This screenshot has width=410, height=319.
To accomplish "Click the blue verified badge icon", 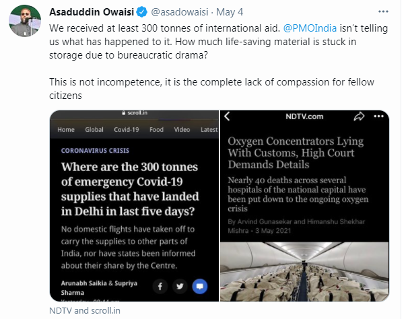I will pyautogui.click(x=142, y=12).
